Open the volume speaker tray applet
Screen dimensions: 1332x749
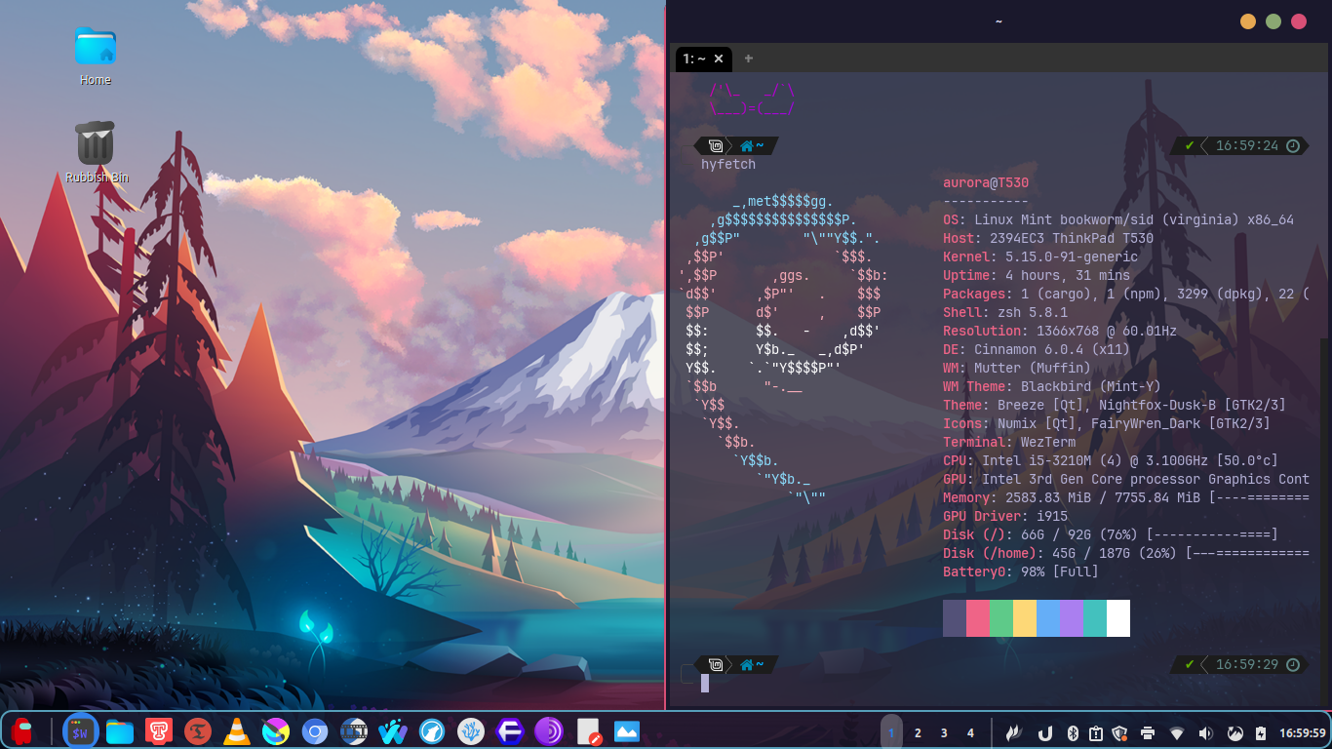(1206, 732)
